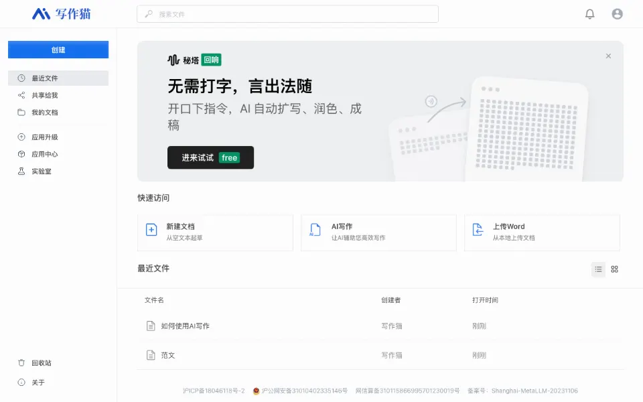Click the AI document icon

(315, 229)
